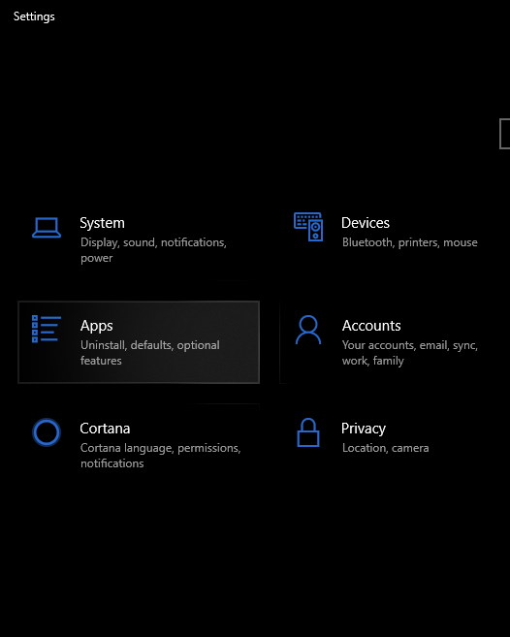The height and width of the screenshot is (637, 510).
Task: Click the Cortana circle icon
Action: pos(47,432)
